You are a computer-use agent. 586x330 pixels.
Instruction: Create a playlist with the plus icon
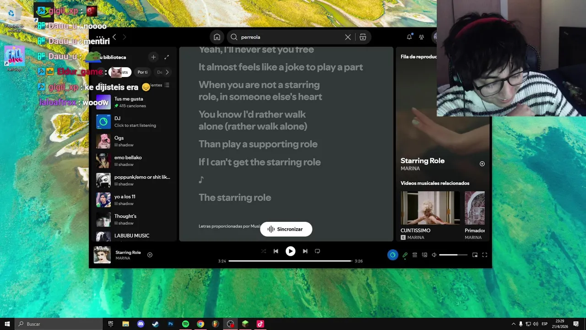(x=153, y=57)
